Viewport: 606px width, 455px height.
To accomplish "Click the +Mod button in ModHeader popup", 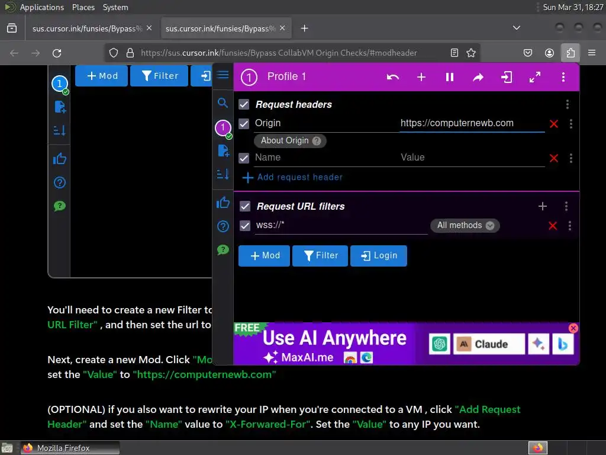I will pos(264,256).
